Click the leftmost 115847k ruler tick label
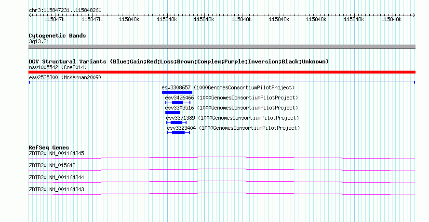The width and height of the screenshot is (429, 222). pyautogui.click(x=55, y=19)
